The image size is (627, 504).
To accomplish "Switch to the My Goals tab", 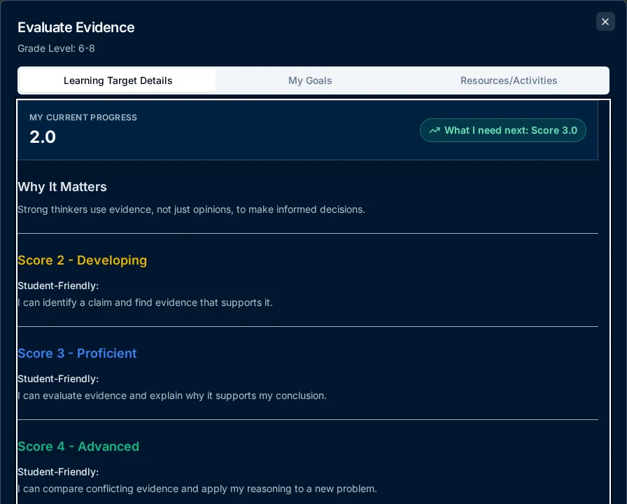I will tap(310, 80).
